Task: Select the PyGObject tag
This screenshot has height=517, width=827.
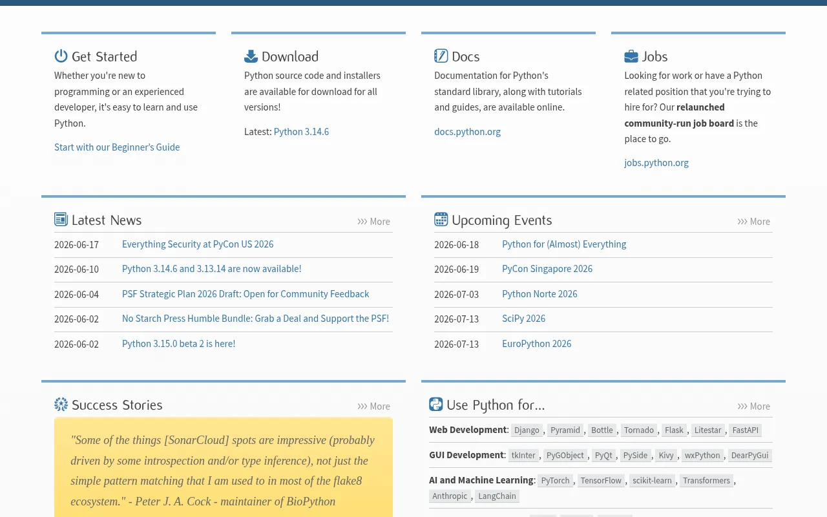Action: [565, 456]
